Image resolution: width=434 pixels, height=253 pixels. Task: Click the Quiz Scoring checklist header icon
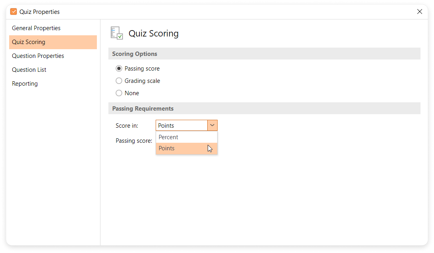117,33
